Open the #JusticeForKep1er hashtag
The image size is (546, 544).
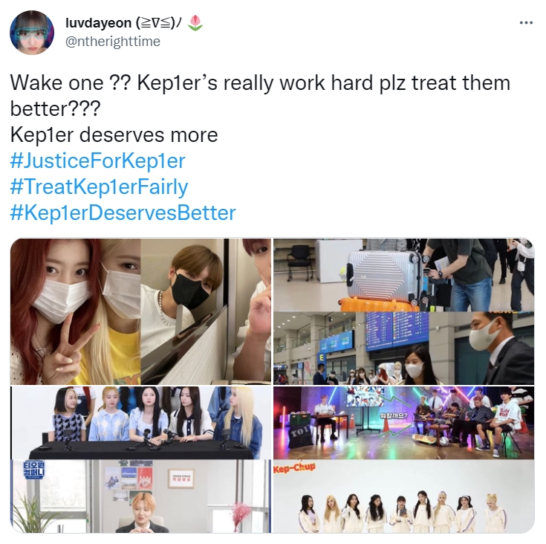click(97, 161)
